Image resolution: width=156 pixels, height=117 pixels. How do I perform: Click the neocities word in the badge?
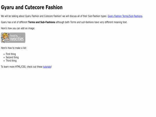pyautogui.click(x=17, y=39)
